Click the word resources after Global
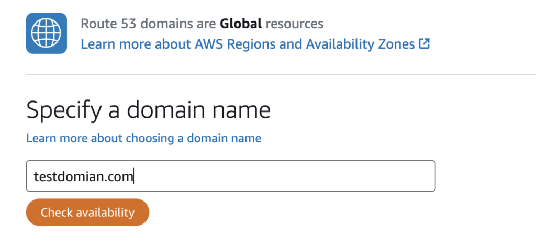The image size is (536, 246). [x=294, y=24]
